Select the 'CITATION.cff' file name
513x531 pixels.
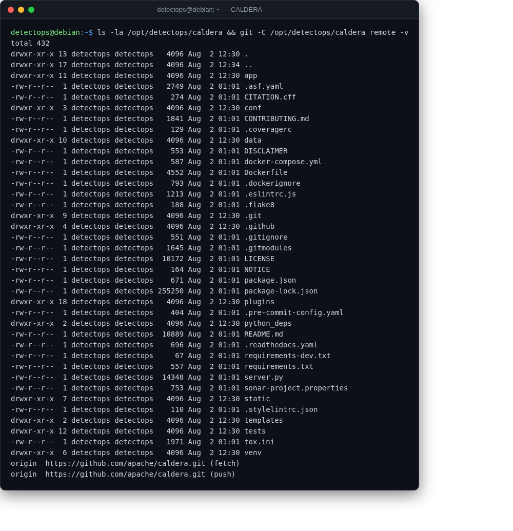[x=270, y=97]
